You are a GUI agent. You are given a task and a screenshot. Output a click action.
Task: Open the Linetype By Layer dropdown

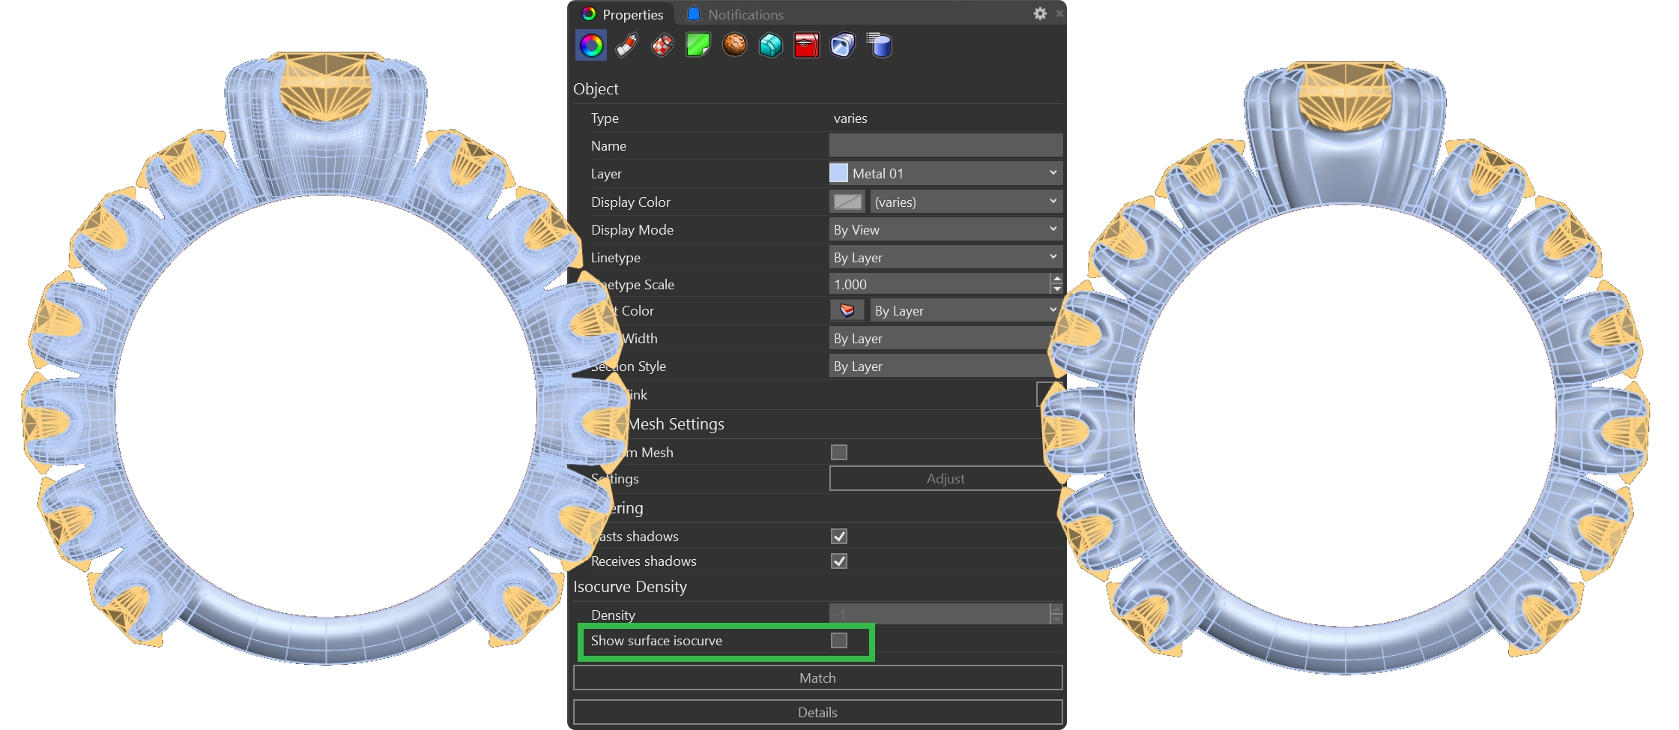click(x=946, y=258)
